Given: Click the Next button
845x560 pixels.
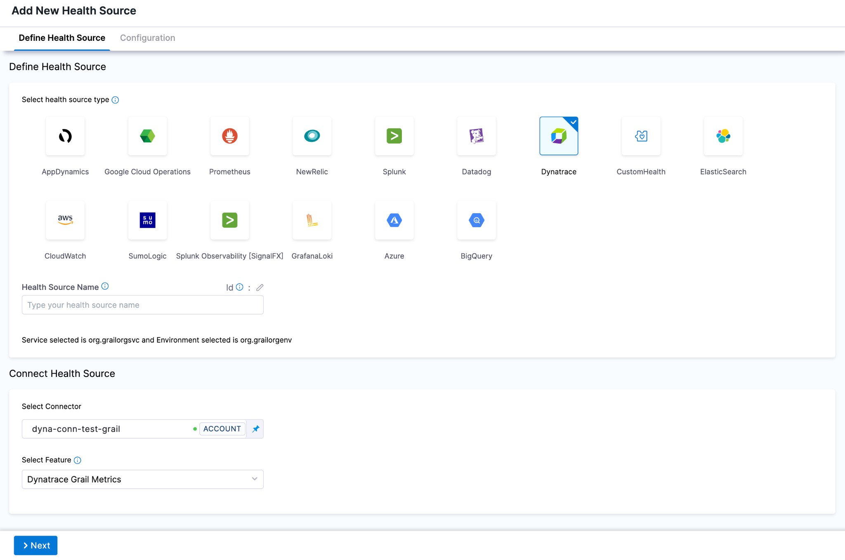Looking at the screenshot, I should [x=35, y=545].
